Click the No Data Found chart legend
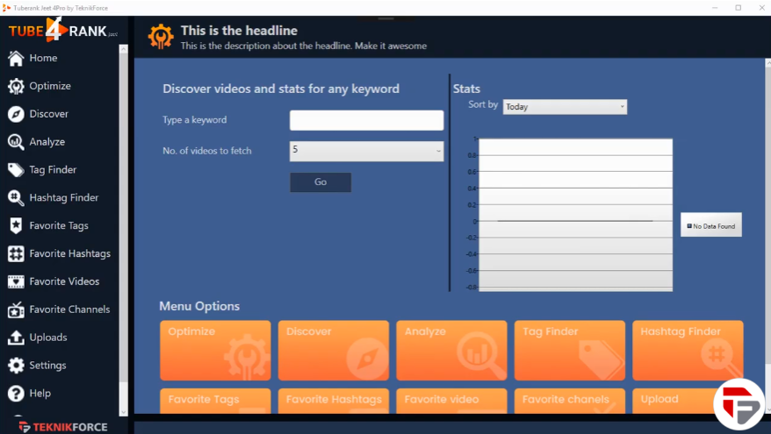771x434 pixels. pyautogui.click(x=711, y=226)
